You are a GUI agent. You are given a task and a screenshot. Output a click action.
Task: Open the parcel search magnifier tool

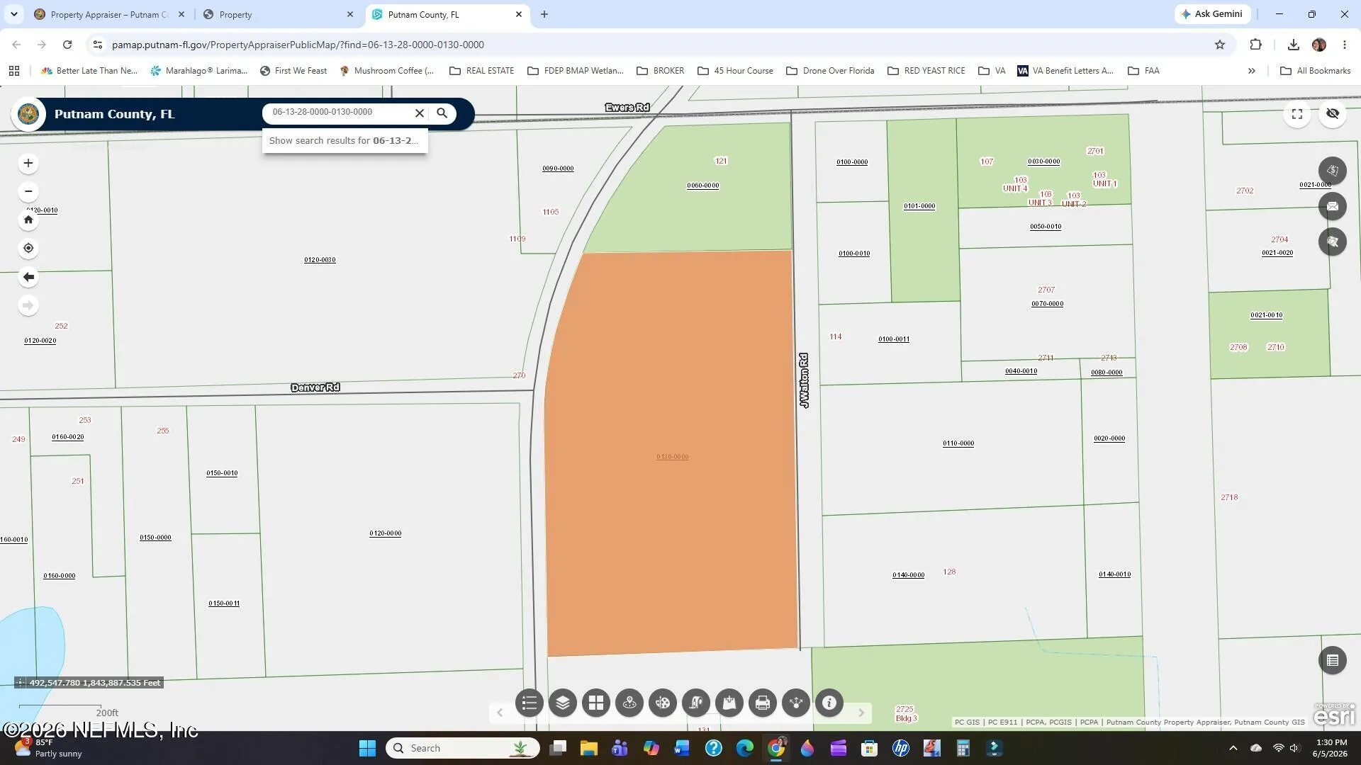point(1333,242)
